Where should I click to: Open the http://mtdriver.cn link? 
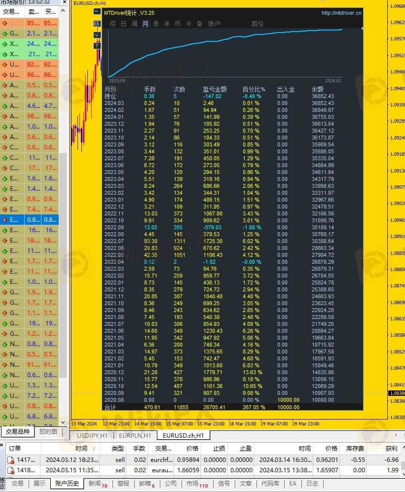341,13
